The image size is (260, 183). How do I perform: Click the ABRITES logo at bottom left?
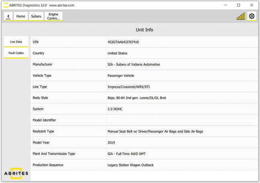pos(16,173)
